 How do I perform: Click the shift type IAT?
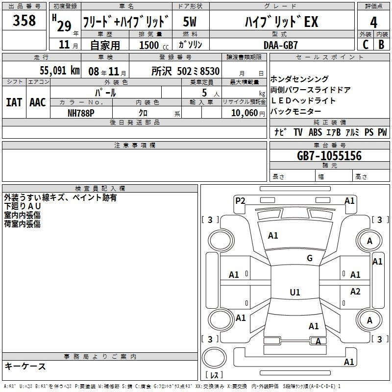coord(14,102)
